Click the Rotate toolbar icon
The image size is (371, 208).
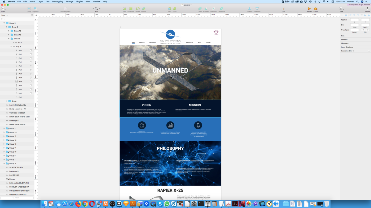pyautogui.click(x=138, y=9)
